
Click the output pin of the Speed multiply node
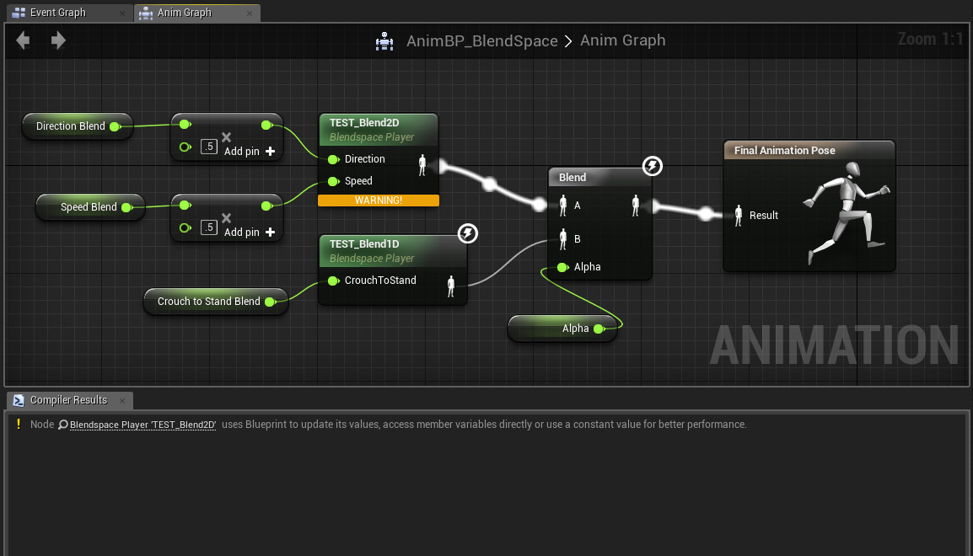(266, 206)
